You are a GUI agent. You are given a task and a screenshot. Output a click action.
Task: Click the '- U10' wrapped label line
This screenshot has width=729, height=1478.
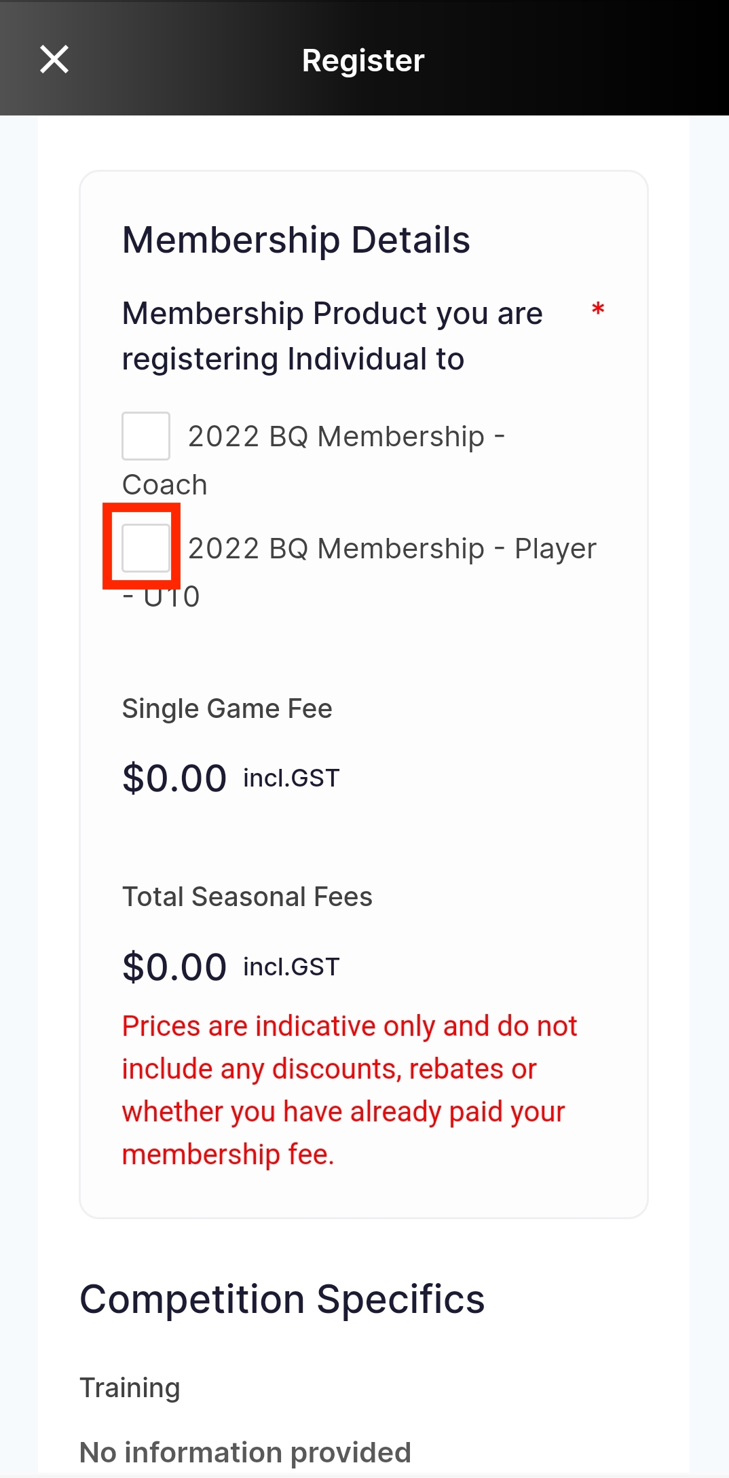(x=161, y=597)
